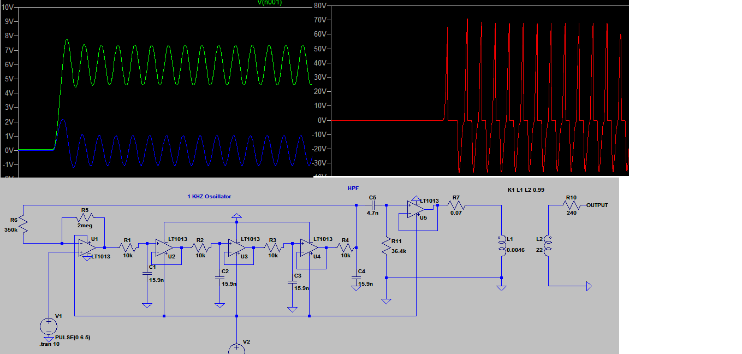Click the '4.7n' value of C5
The height and width of the screenshot is (354, 742).
tap(373, 213)
